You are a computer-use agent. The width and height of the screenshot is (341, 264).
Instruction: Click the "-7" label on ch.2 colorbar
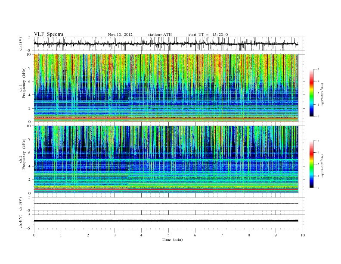(318, 188)
